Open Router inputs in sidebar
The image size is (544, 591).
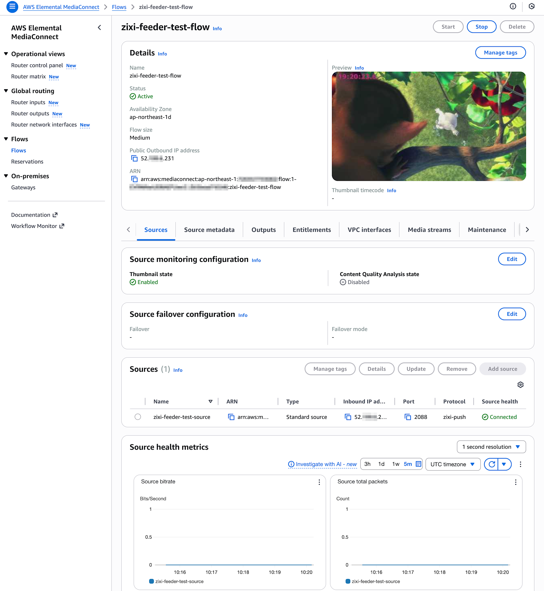coord(28,102)
